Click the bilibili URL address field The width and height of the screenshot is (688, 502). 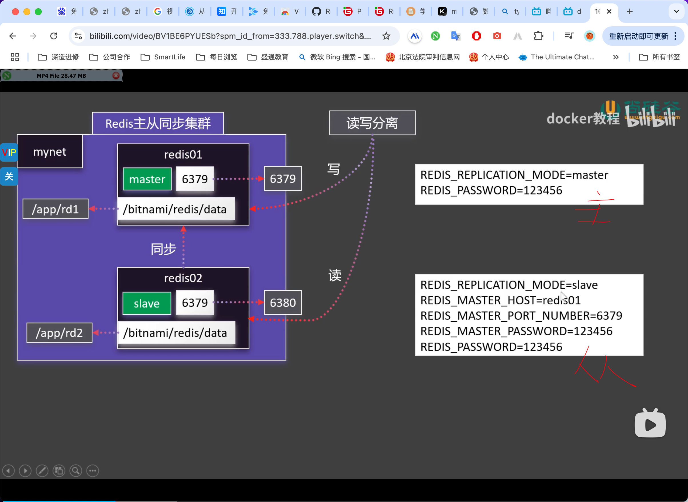click(x=230, y=36)
